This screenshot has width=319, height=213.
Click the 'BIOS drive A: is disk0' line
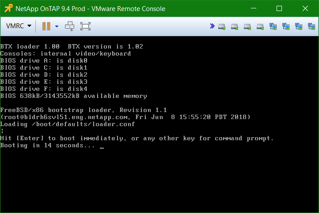click(44, 61)
